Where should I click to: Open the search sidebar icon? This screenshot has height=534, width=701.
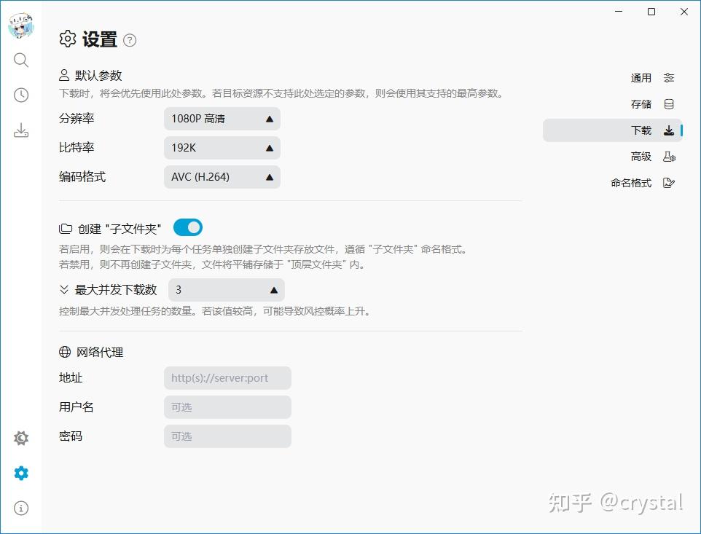coord(21,60)
